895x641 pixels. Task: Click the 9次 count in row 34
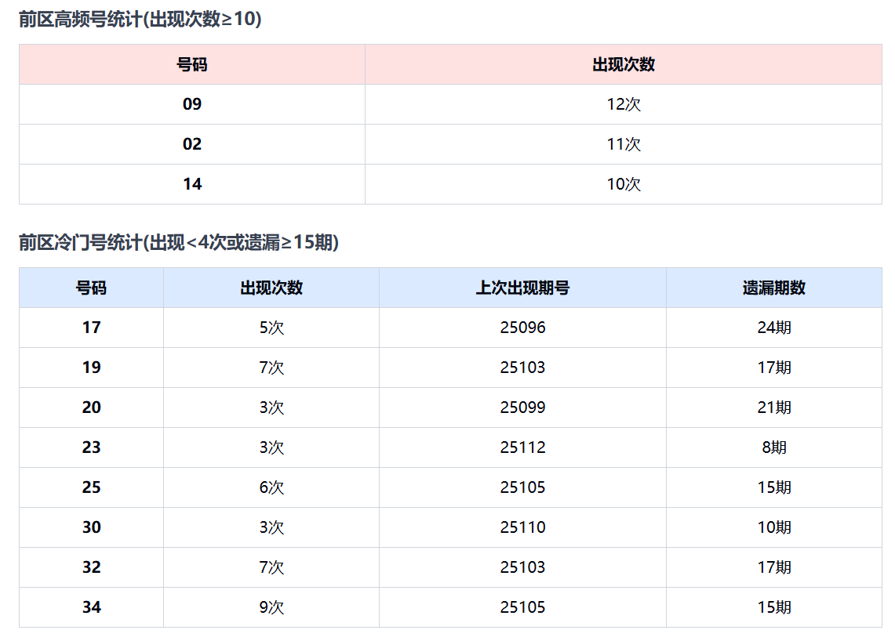(271, 607)
